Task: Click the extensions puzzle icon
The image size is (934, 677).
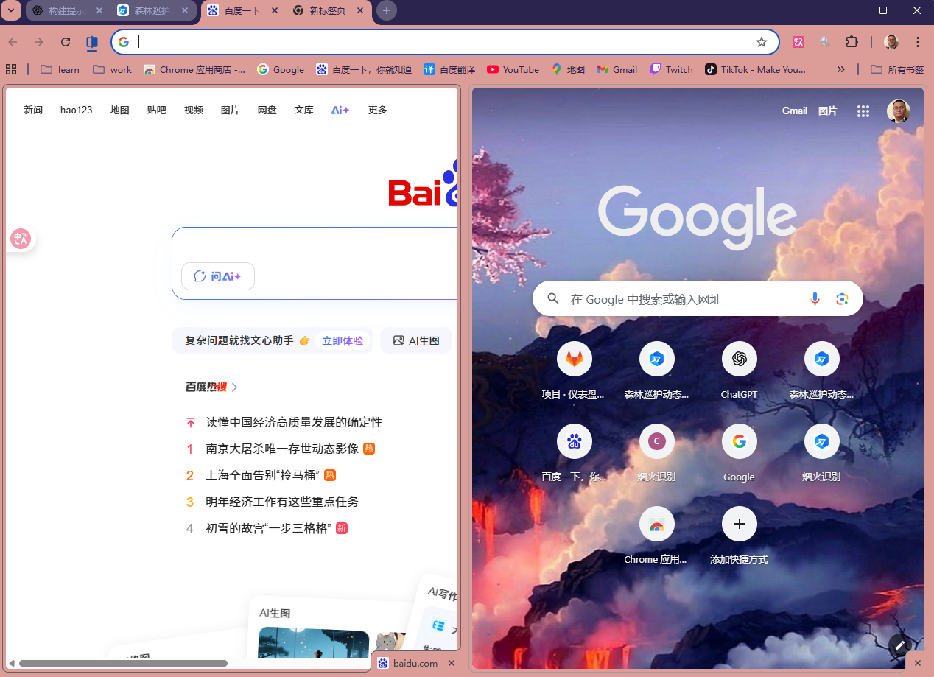Action: [x=852, y=42]
